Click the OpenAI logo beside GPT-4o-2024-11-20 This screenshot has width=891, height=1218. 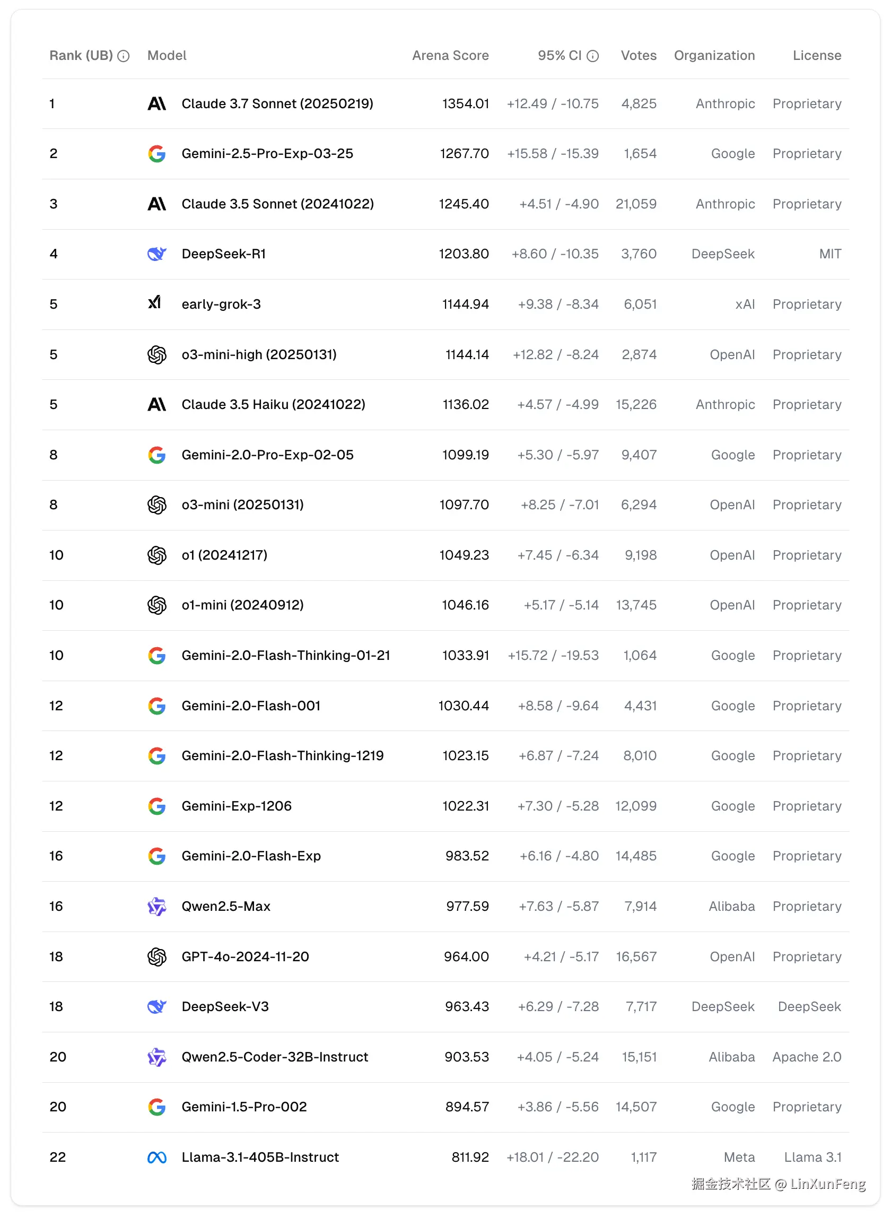coord(156,956)
